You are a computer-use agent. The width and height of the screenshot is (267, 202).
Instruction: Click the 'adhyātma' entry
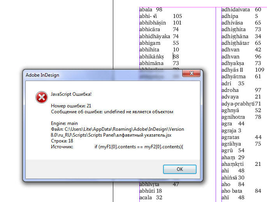coord(234,77)
